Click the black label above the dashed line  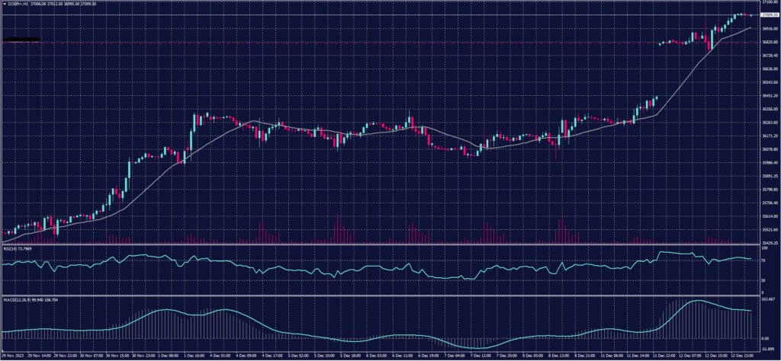point(21,39)
